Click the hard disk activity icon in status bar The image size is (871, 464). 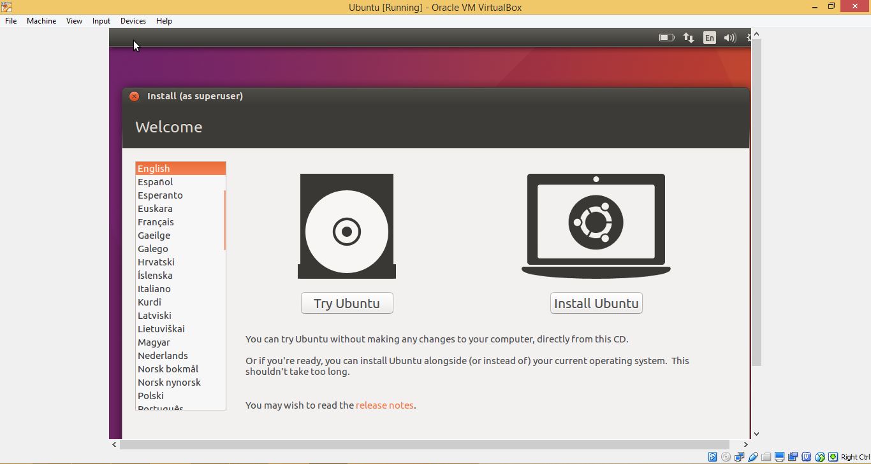(x=713, y=456)
